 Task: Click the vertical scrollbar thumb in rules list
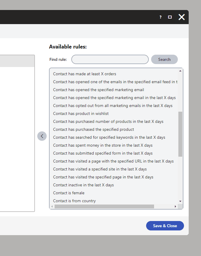click(180, 134)
